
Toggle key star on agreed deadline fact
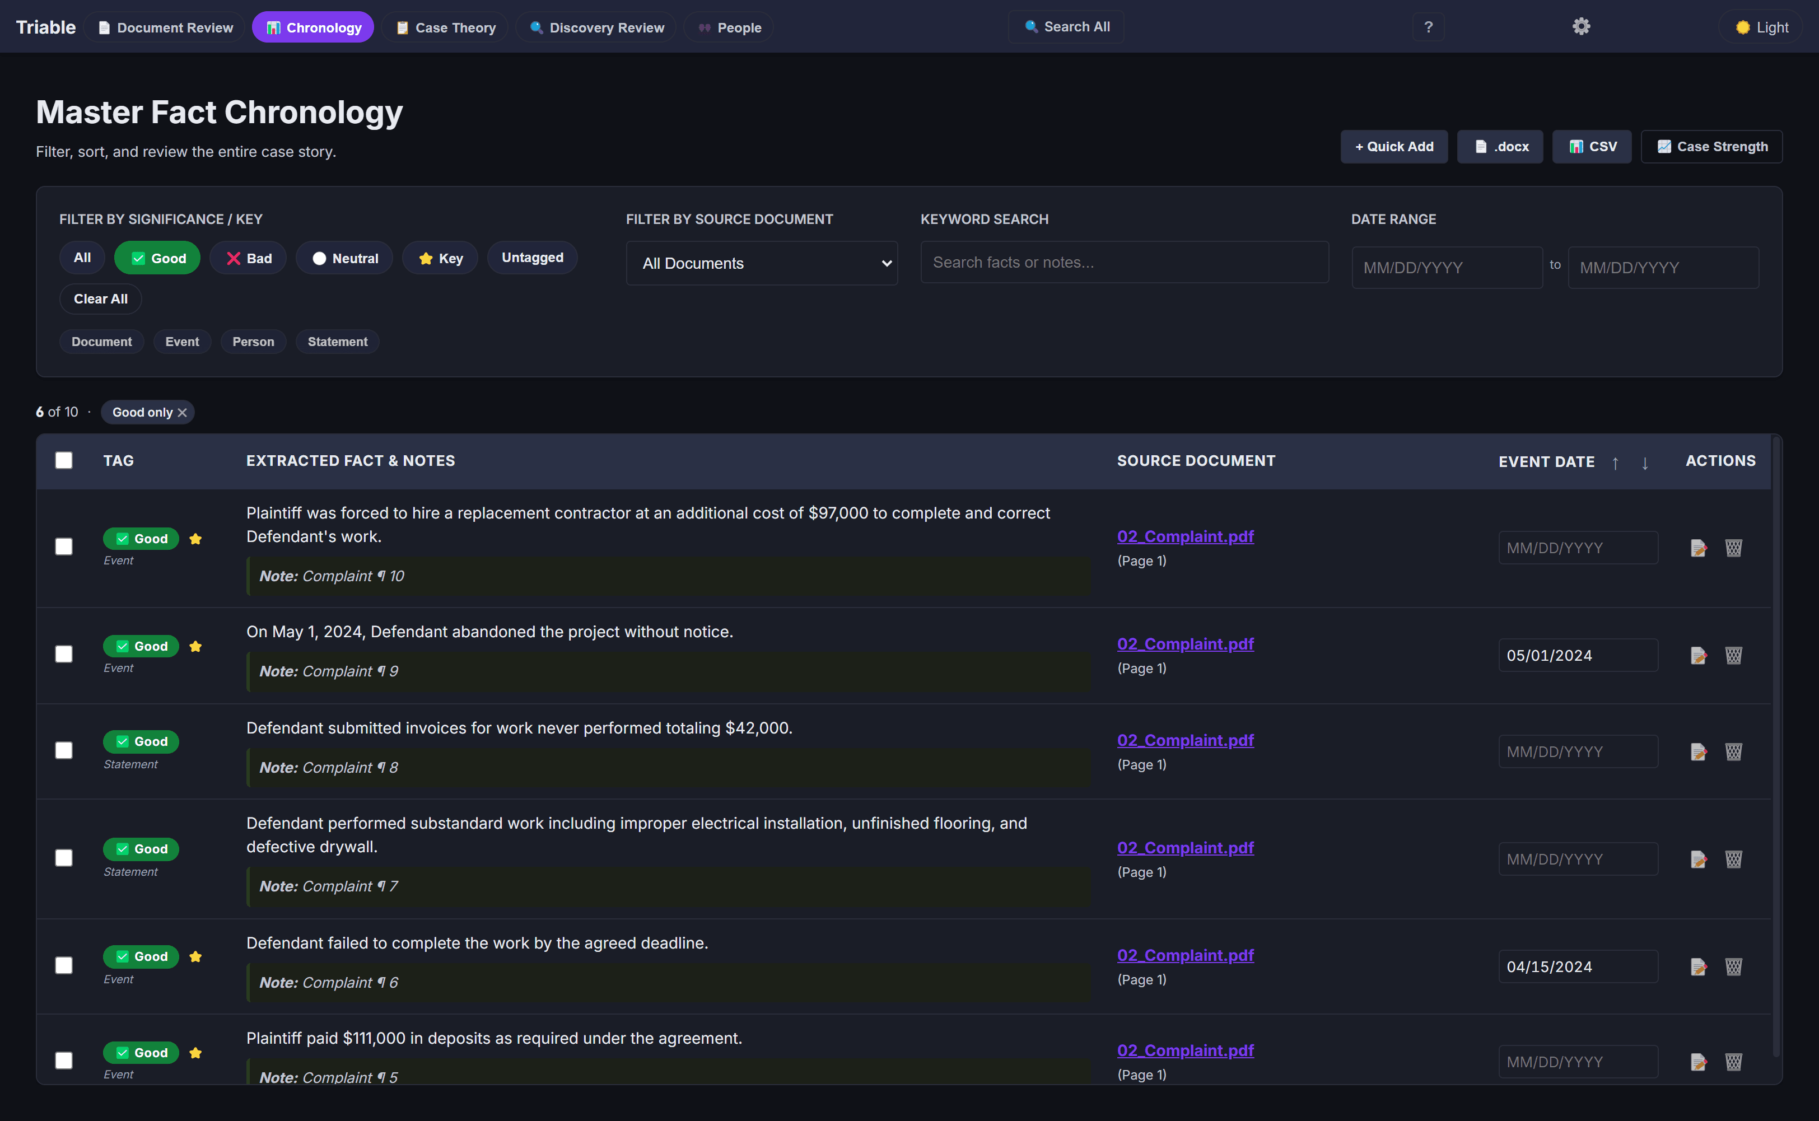point(196,956)
